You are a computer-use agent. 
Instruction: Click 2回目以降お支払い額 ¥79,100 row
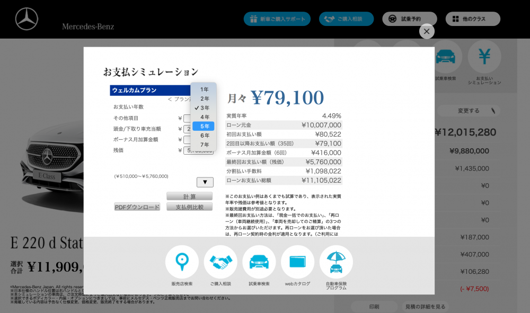[x=284, y=144]
